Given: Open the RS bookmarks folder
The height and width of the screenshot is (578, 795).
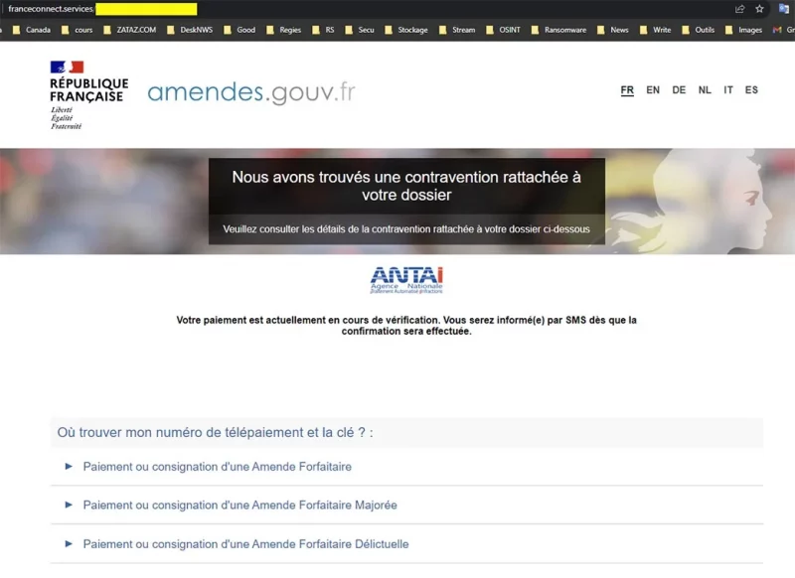Looking at the screenshot, I should point(324,30).
